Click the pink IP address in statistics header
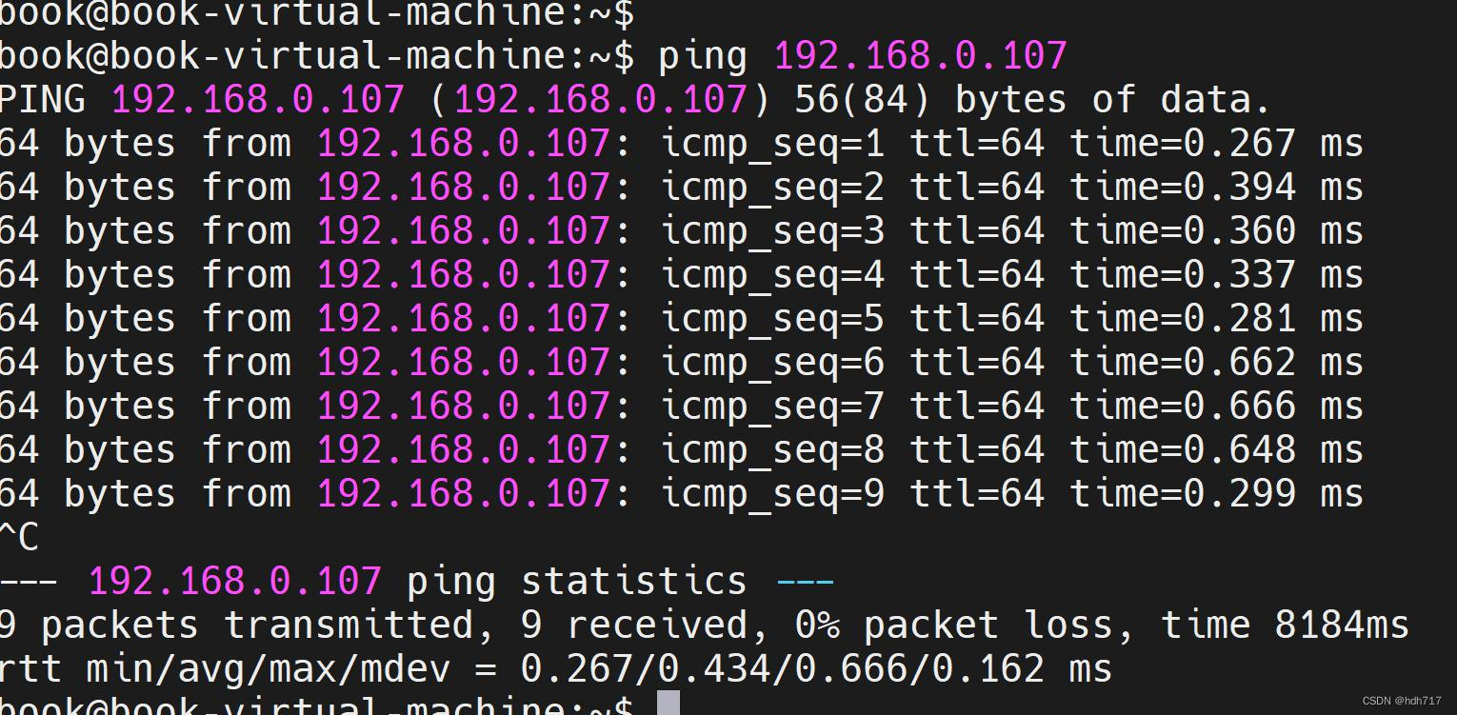The height and width of the screenshot is (715, 1457). click(x=235, y=581)
